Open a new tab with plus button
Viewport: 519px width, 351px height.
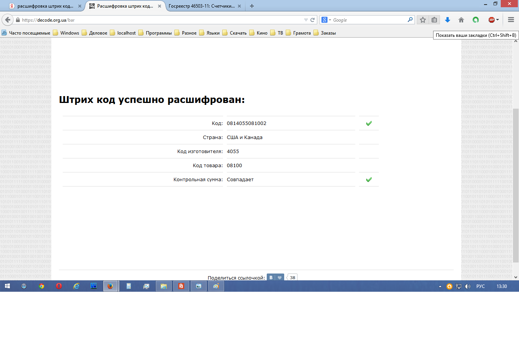point(252,6)
